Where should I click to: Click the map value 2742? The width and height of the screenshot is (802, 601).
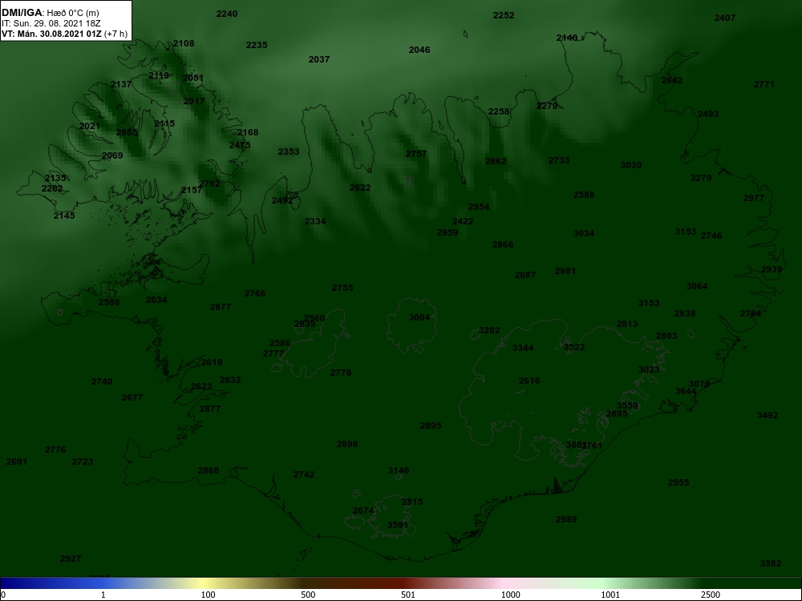(x=304, y=474)
